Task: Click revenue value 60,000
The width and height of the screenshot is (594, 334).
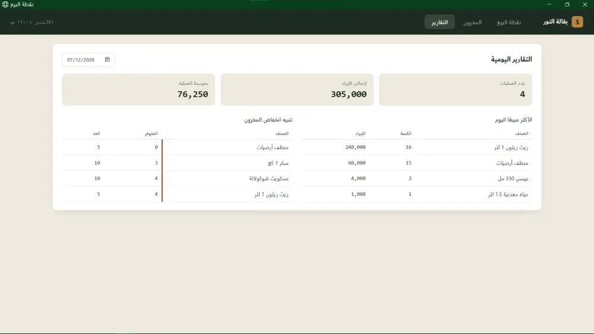Action: point(357,163)
